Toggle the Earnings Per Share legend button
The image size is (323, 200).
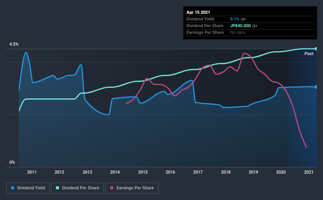pos(132,188)
